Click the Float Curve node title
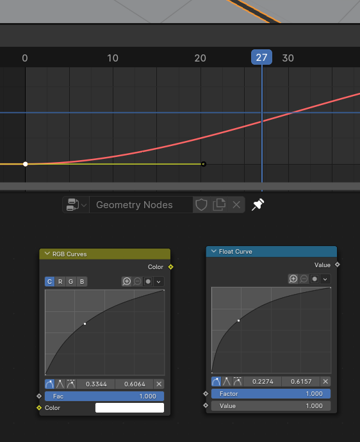The height and width of the screenshot is (442, 360). click(x=235, y=252)
